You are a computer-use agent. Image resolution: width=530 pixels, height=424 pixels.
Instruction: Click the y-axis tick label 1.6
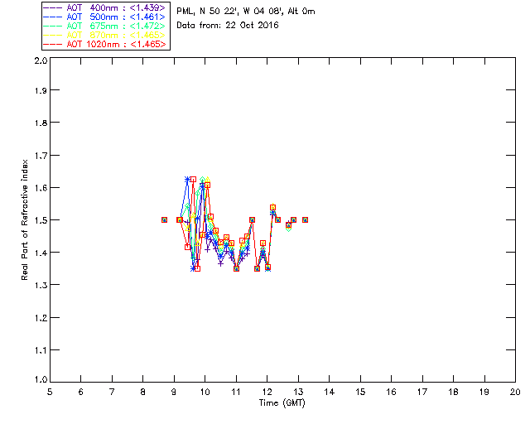tap(41, 188)
